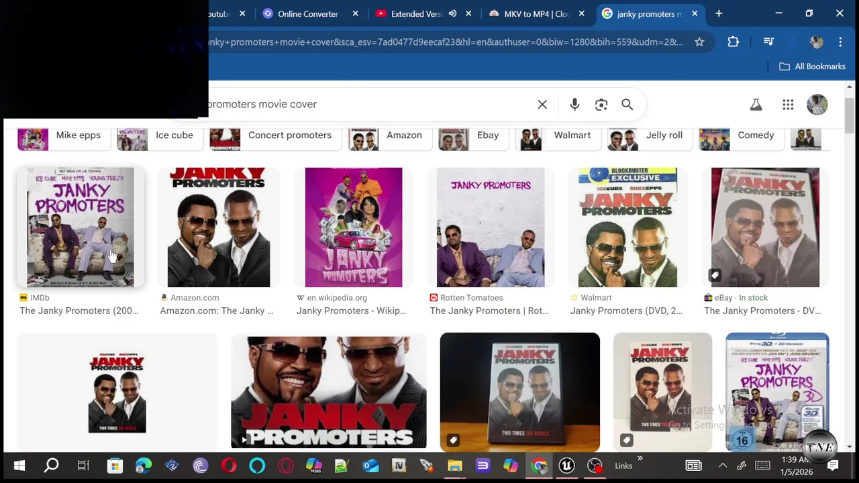This screenshot has width=859, height=483.
Task: Open notification center on taskbar
Action: pos(833,466)
